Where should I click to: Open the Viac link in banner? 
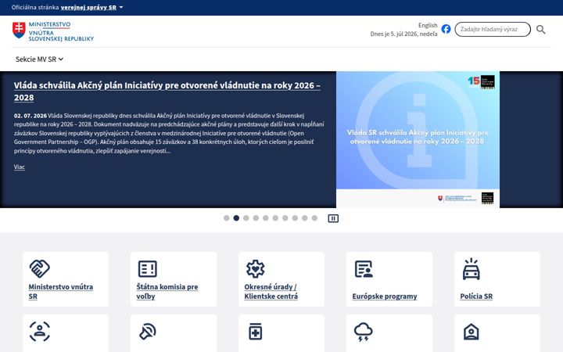tap(20, 167)
